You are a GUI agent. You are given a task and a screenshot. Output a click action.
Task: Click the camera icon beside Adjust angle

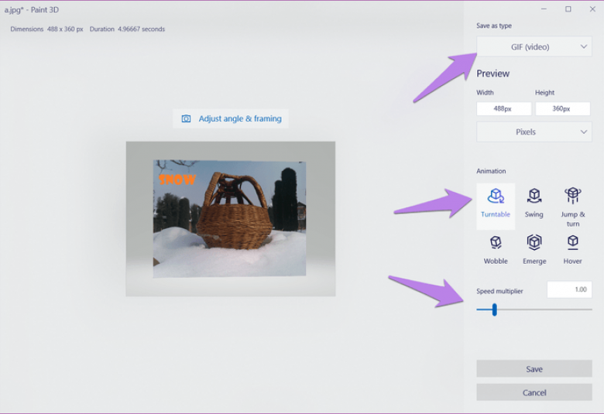186,118
